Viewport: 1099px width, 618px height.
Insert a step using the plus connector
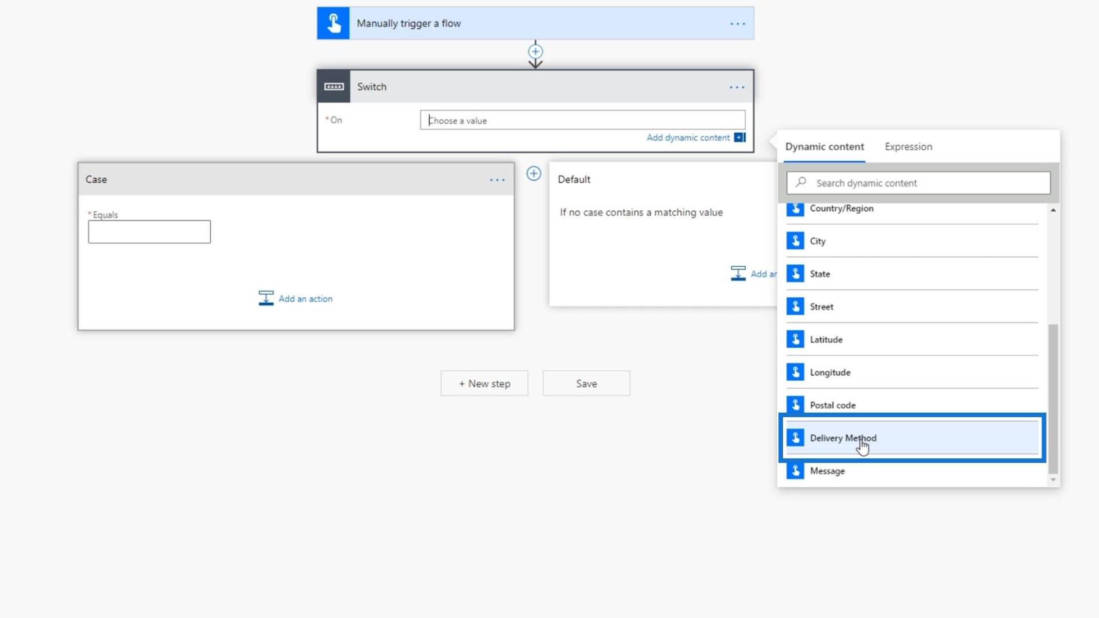535,51
